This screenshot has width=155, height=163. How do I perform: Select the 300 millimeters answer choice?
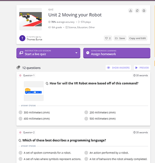click(x=34, y=112)
